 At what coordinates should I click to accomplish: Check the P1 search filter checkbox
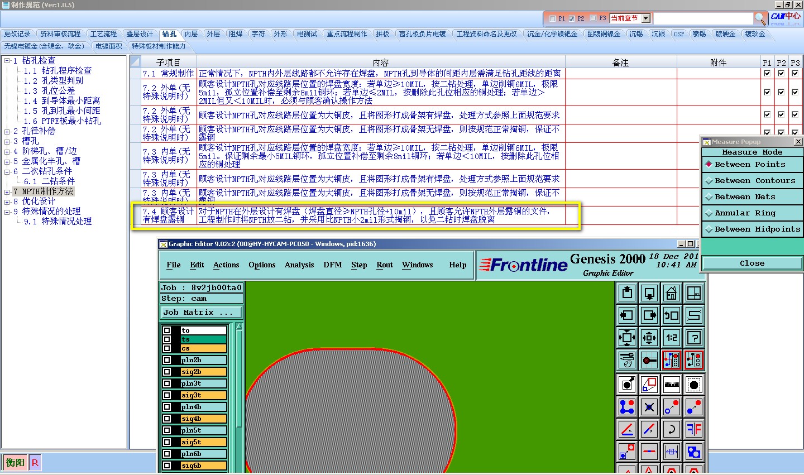tap(552, 18)
